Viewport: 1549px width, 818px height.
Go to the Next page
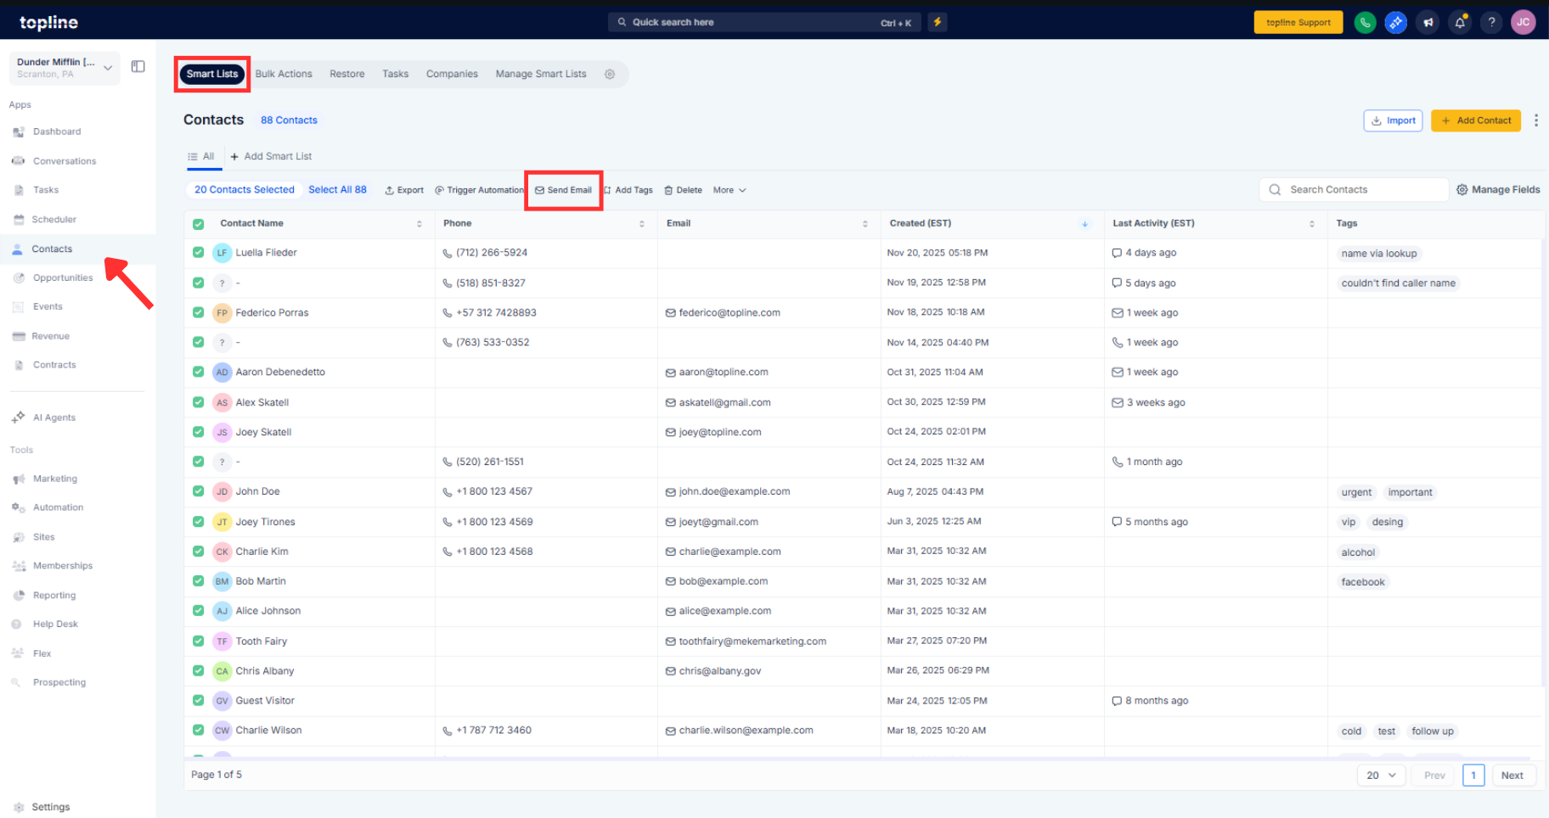1512,776
